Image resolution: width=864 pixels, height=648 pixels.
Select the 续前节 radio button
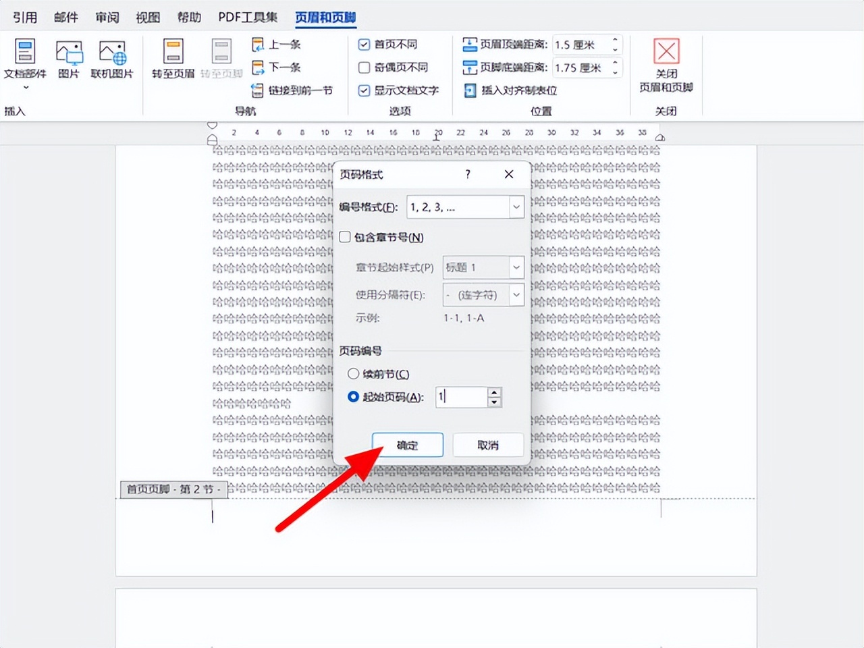pyautogui.click(x=353, y=373)
